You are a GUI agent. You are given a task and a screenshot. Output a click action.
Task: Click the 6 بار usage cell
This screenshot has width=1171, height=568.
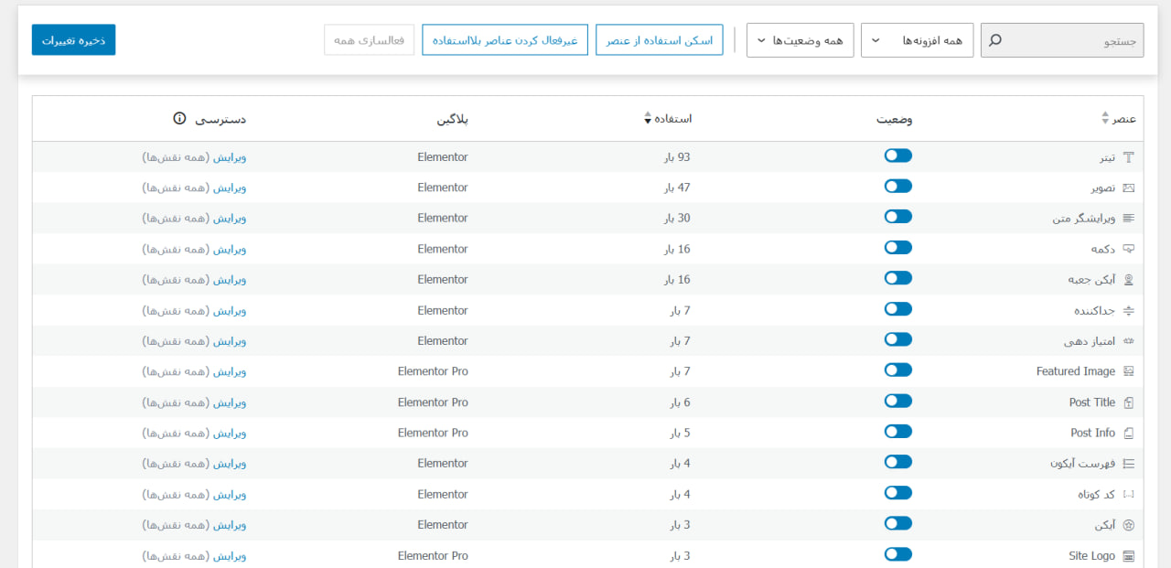pos(681,402)
